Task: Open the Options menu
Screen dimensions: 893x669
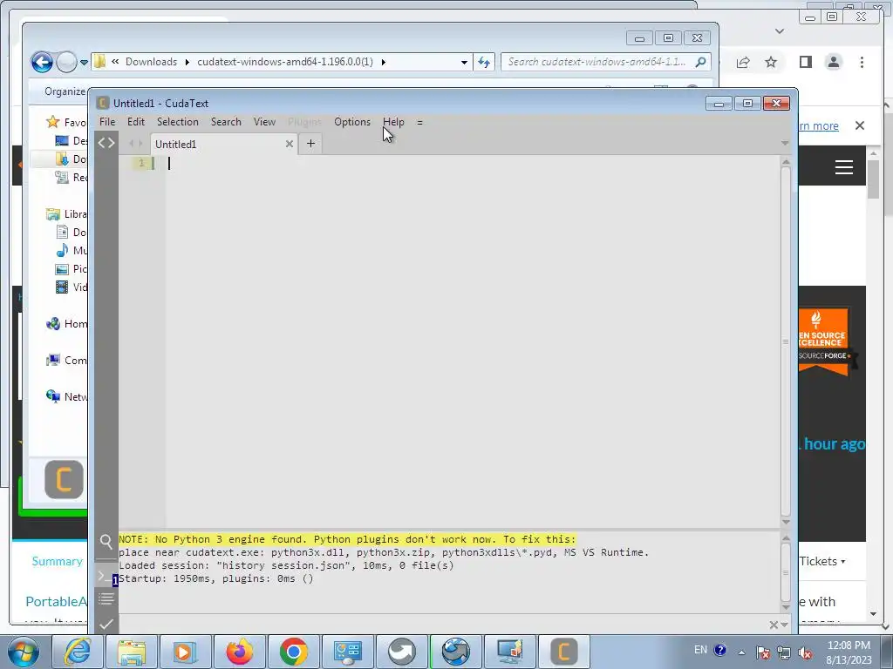Action: click(x=352, y=122)
